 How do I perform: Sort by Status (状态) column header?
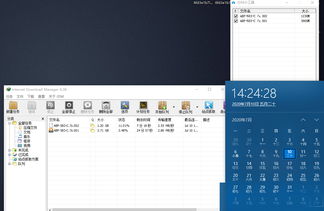click(x=126, y=120)
